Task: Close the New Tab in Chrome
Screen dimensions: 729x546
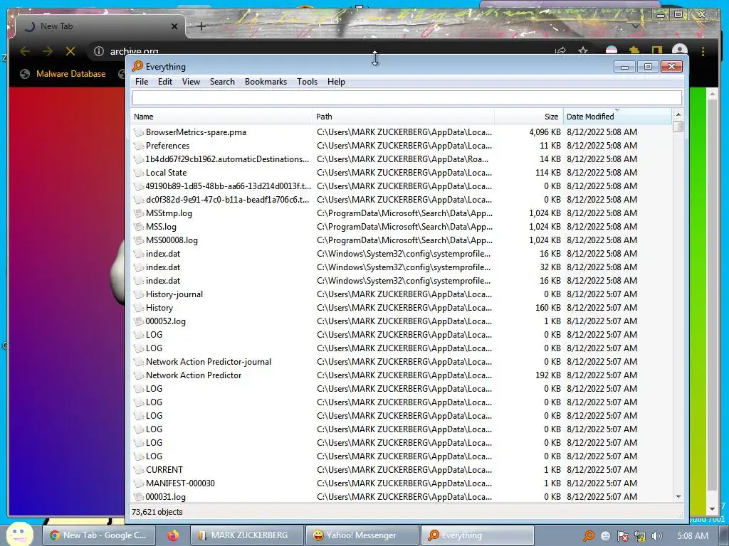Action: (174, 26)
